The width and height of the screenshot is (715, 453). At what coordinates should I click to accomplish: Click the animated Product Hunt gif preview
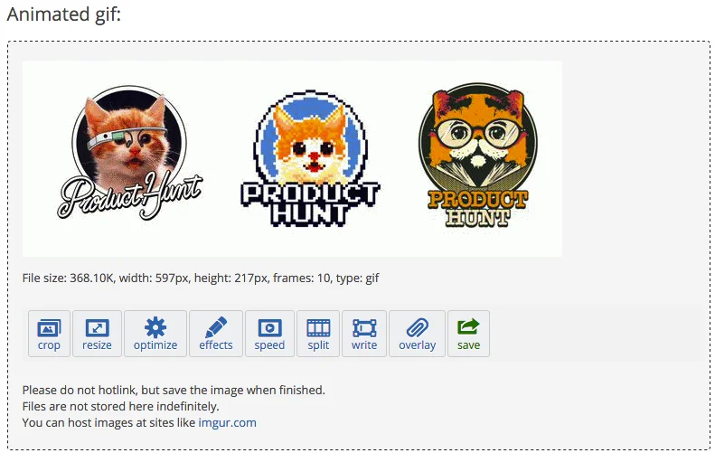pyautogui.click(x=292, y=158)
